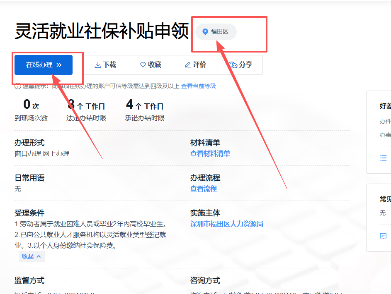Open the 查看当前等级 link
This screenshot has width=391, height=294.
coord(199,86)
